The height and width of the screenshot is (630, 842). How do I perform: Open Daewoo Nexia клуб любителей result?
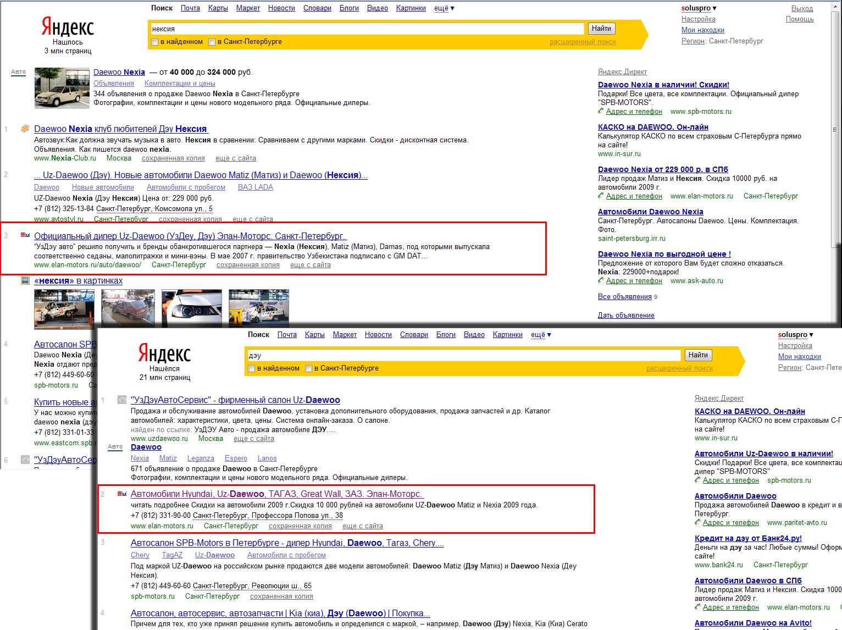(x=121, y=129)
